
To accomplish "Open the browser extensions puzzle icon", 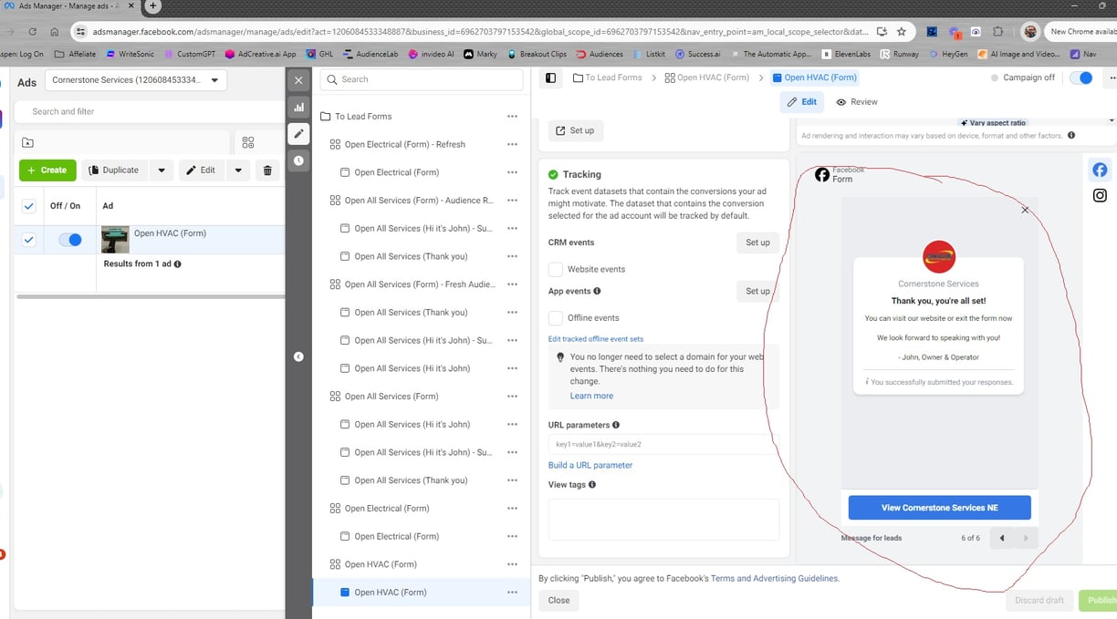I will tap(1000, 31).
